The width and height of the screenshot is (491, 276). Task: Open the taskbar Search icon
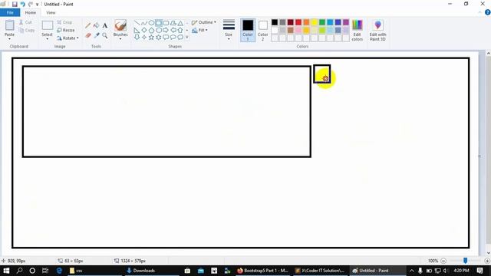(19, 271)
